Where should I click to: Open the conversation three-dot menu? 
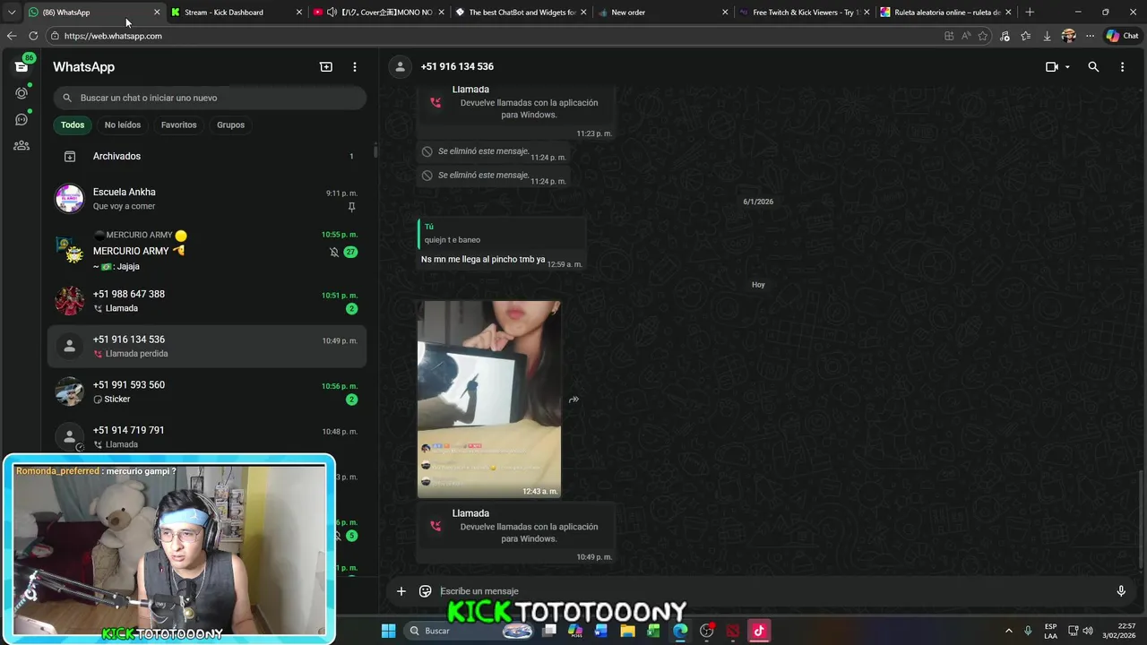pos(1122,66)
